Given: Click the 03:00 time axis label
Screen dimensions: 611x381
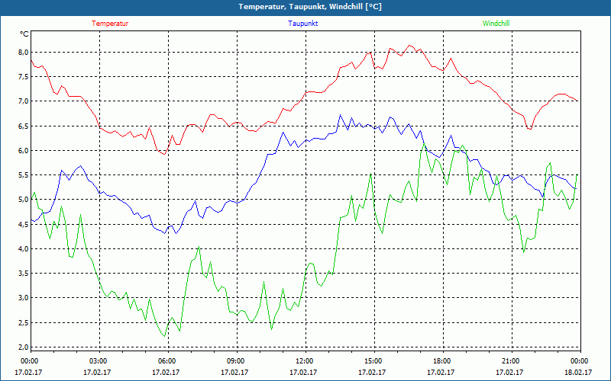Looking at the screenshot, I should 98,361.
